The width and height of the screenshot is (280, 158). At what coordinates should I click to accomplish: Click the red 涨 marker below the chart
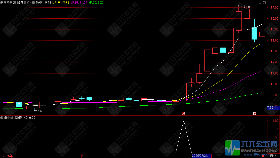[x=183, y=113]
